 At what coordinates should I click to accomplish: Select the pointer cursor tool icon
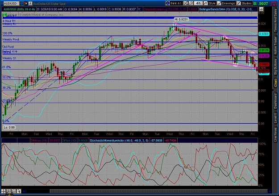(x=19, y=191)
